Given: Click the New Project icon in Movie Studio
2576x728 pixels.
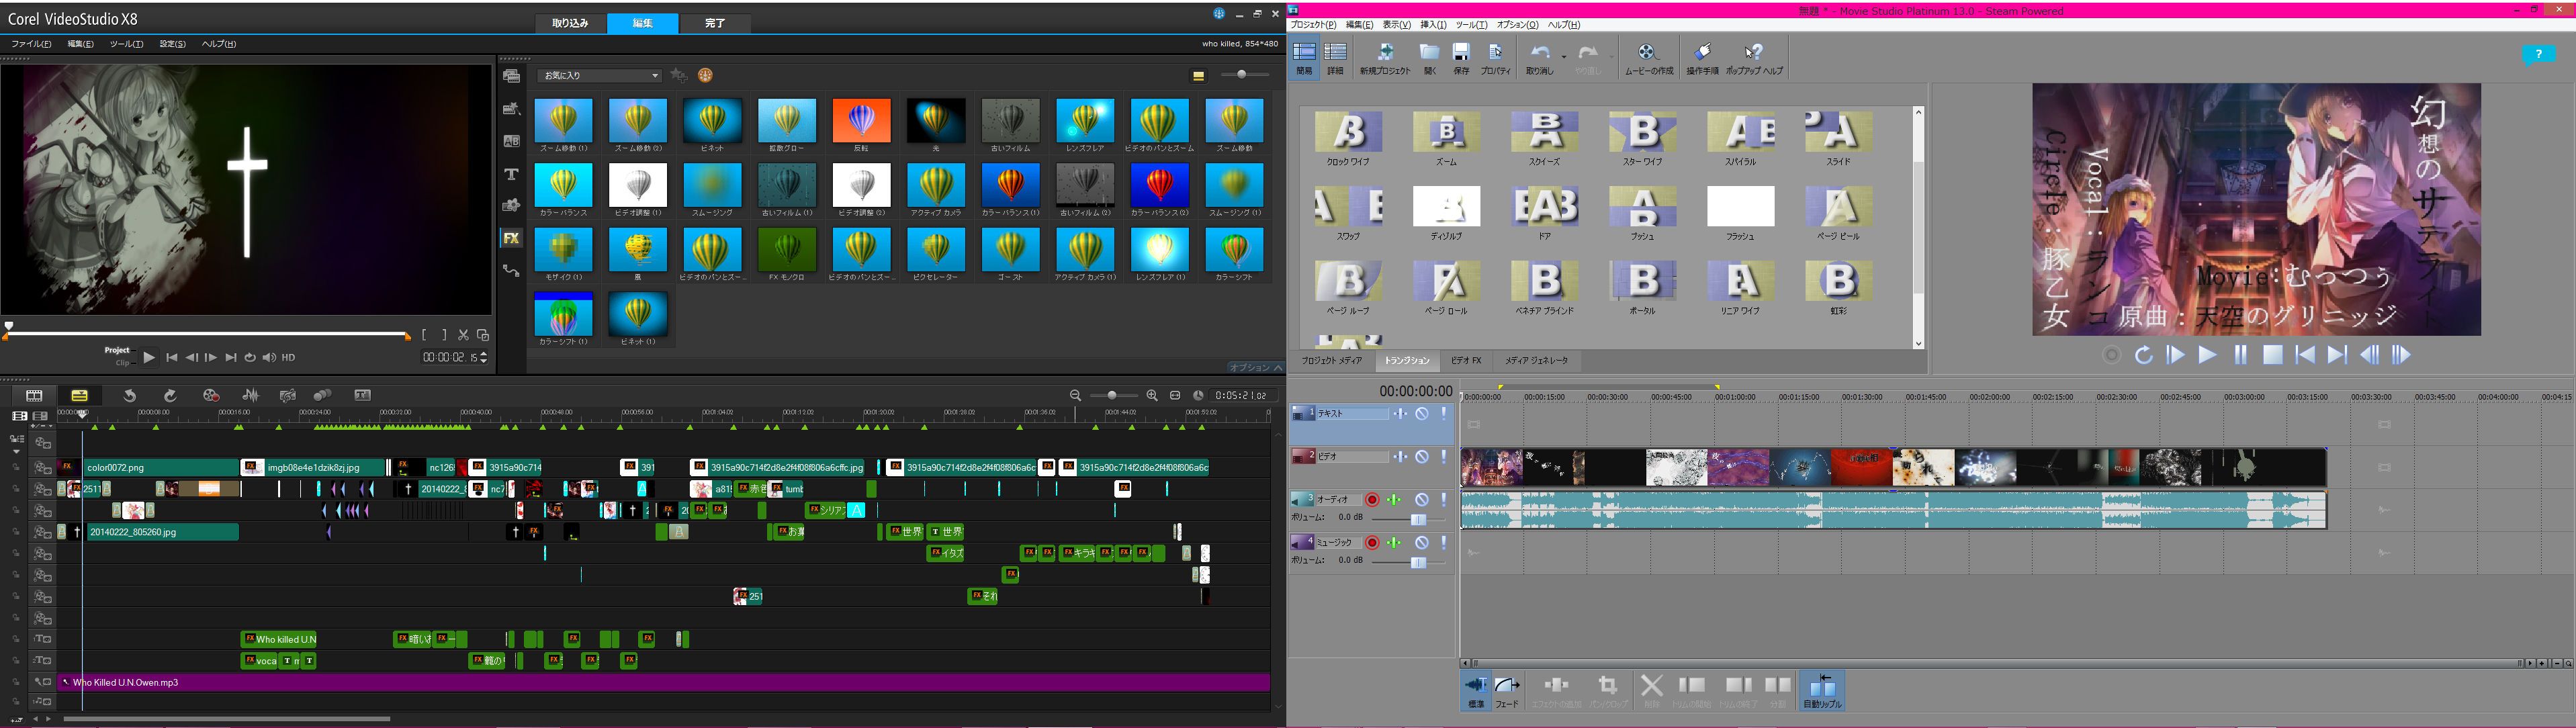Looking at the screenshot, I should tap(1385, 58).
